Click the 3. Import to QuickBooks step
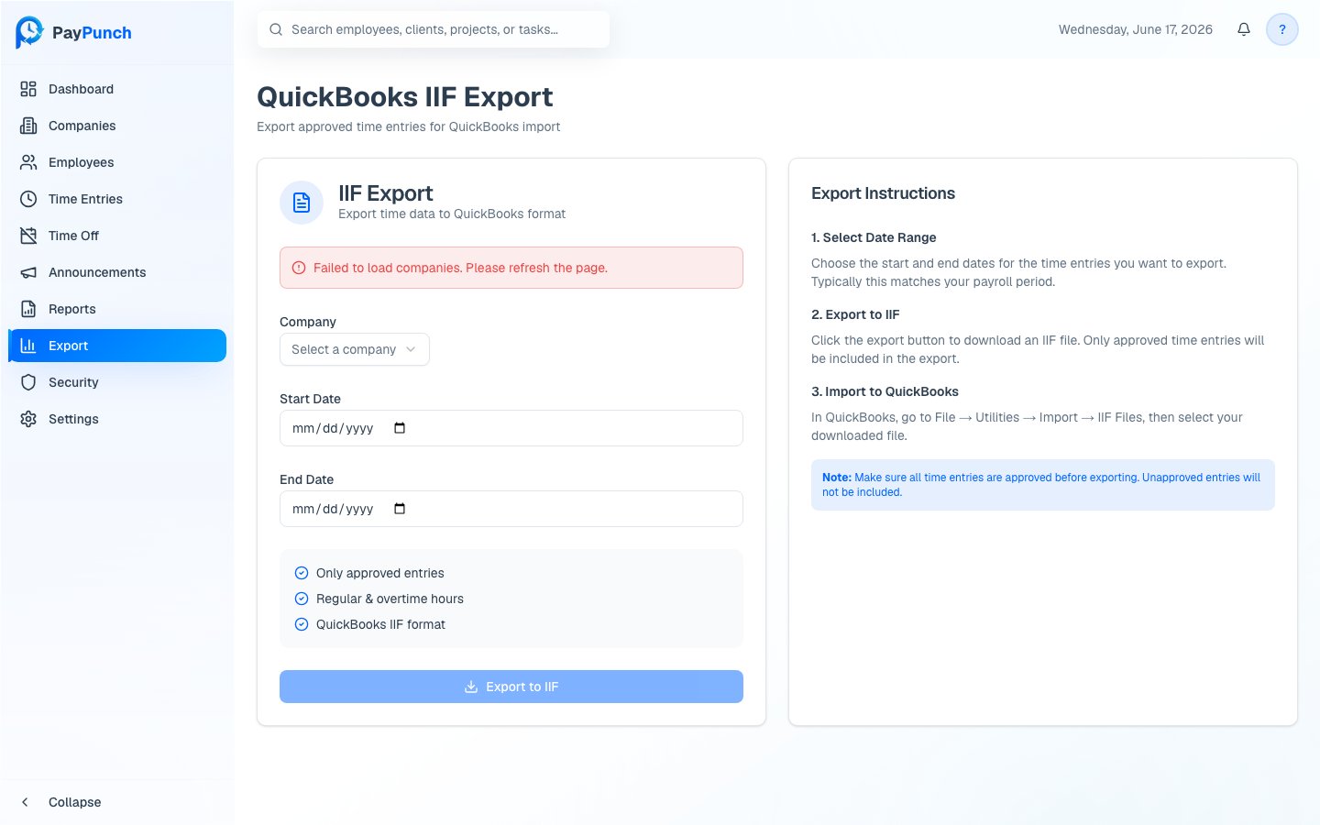Image resolution: width=1320 pixels, height=825 pixels. [885, 391]
